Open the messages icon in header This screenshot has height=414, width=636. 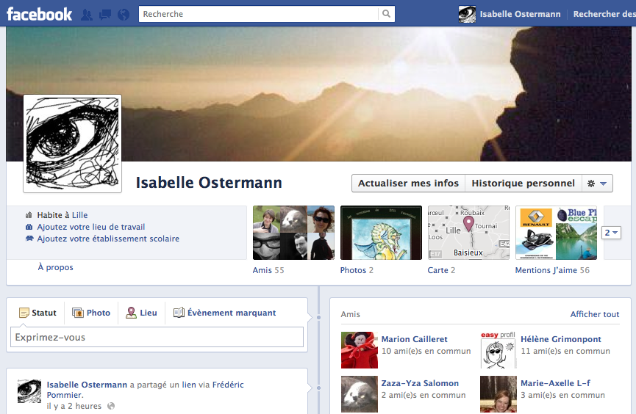click(x=105, y=14)
